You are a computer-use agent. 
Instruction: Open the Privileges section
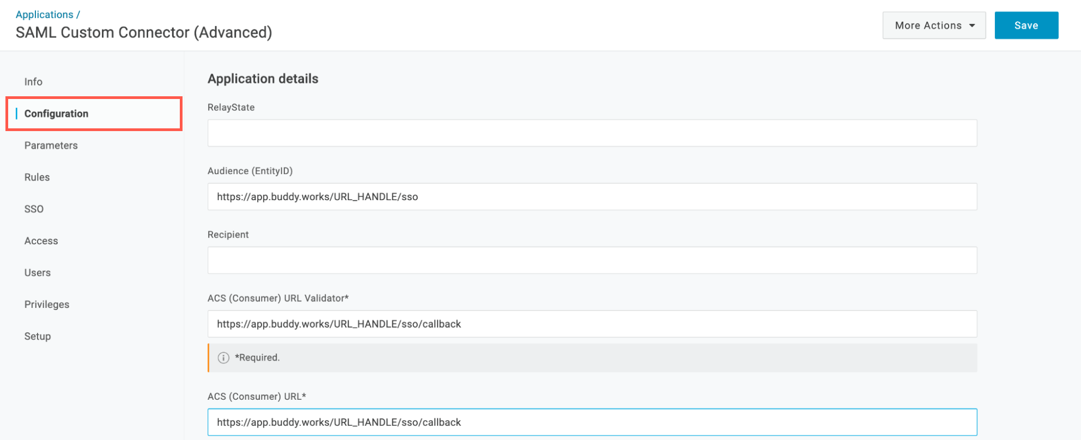pos(47,305)
